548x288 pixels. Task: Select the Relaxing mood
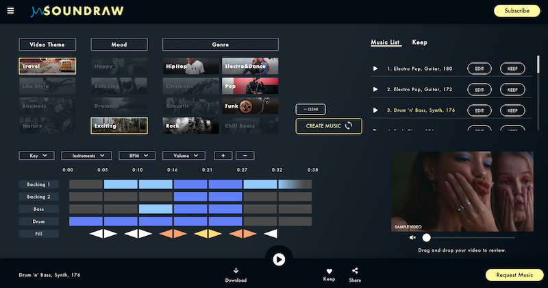tap(119, 86)
